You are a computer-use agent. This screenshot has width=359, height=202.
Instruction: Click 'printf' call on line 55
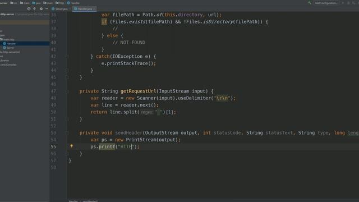pos(107,146)
